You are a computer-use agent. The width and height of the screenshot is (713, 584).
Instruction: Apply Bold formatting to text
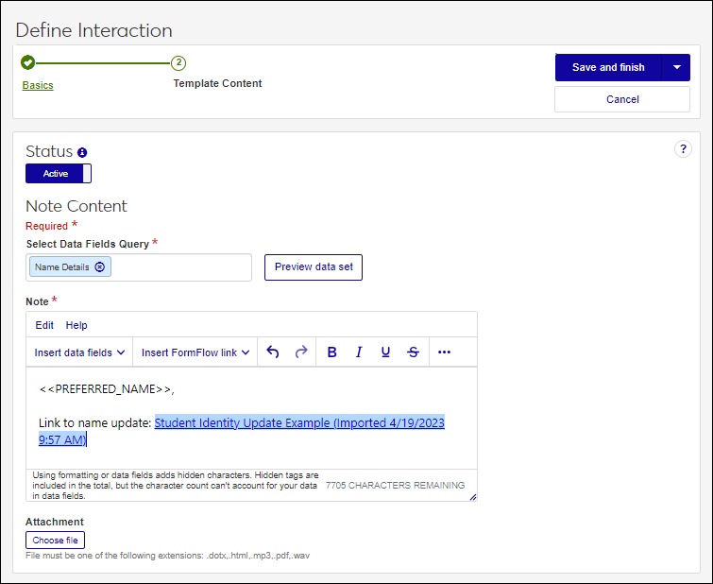coord(331,352)
